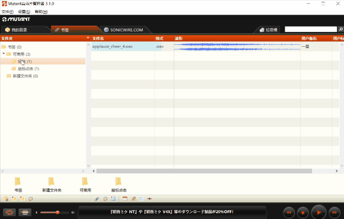
Task: Click the document with red flag icon
Action: tap(113, 199)
